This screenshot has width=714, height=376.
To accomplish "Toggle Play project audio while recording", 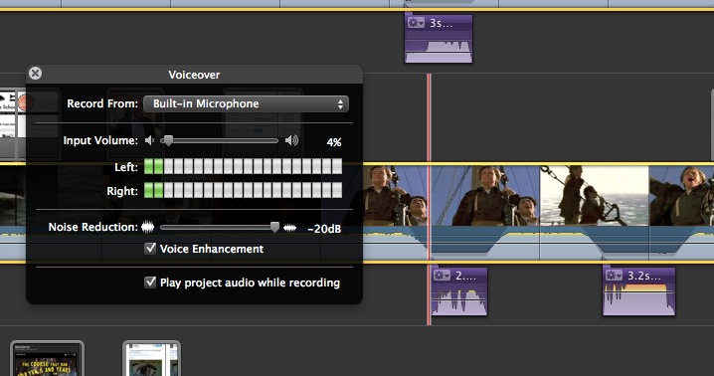I will tap(150, 282).
